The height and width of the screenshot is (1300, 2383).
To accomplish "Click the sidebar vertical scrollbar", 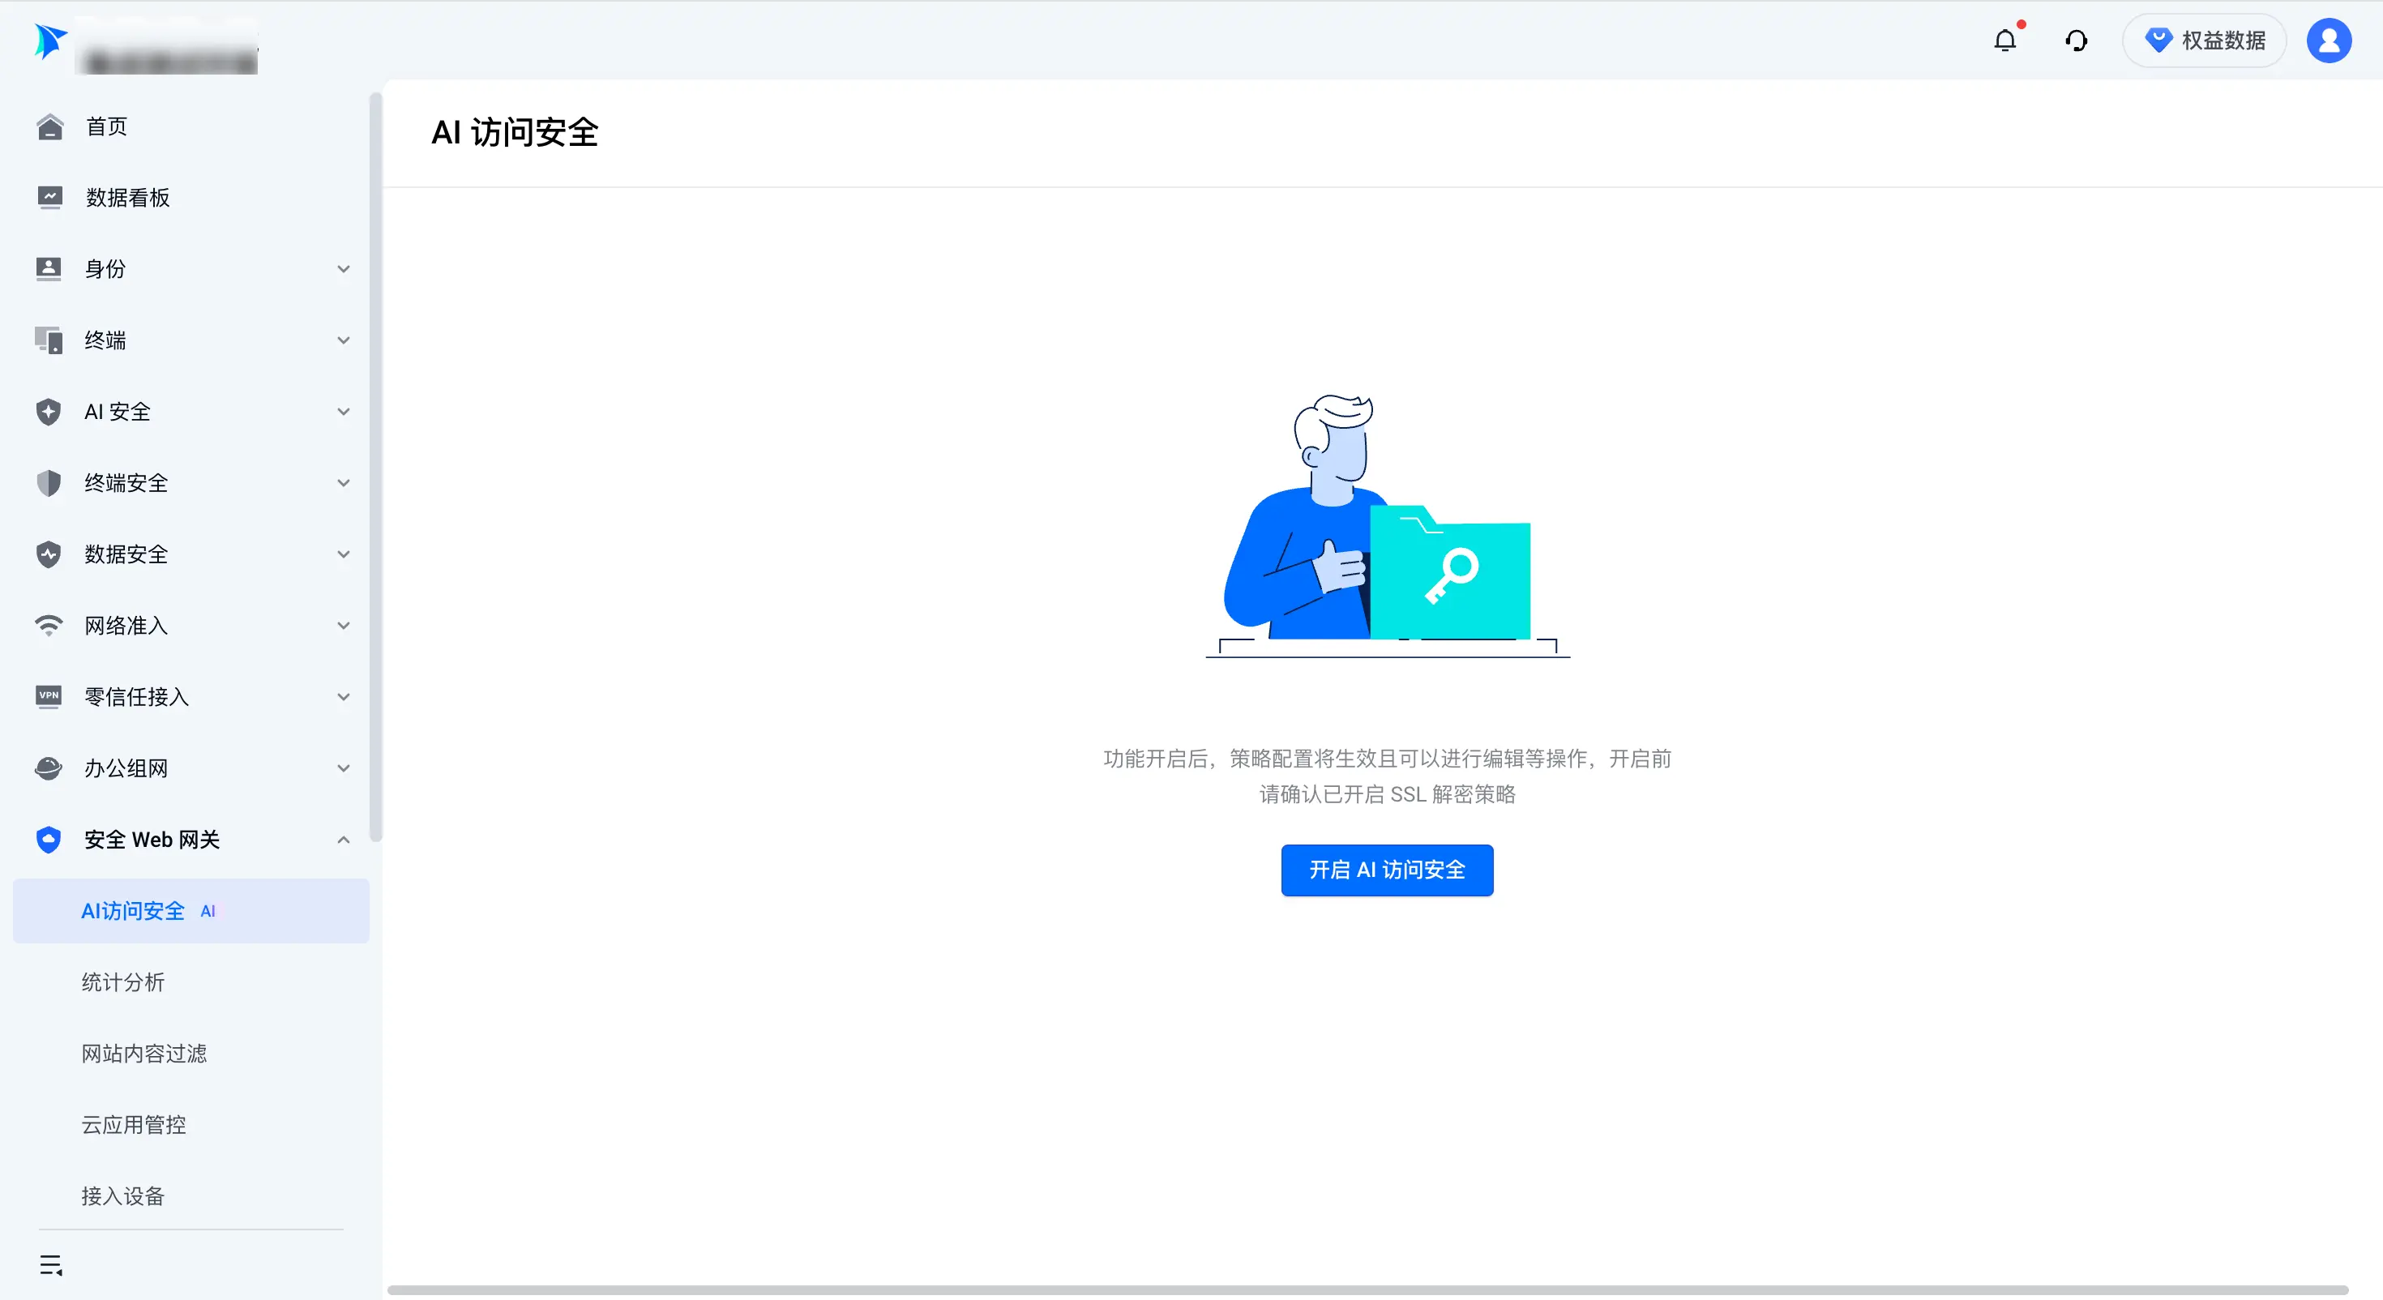I will pyautogui.click(x=375, y=468).
